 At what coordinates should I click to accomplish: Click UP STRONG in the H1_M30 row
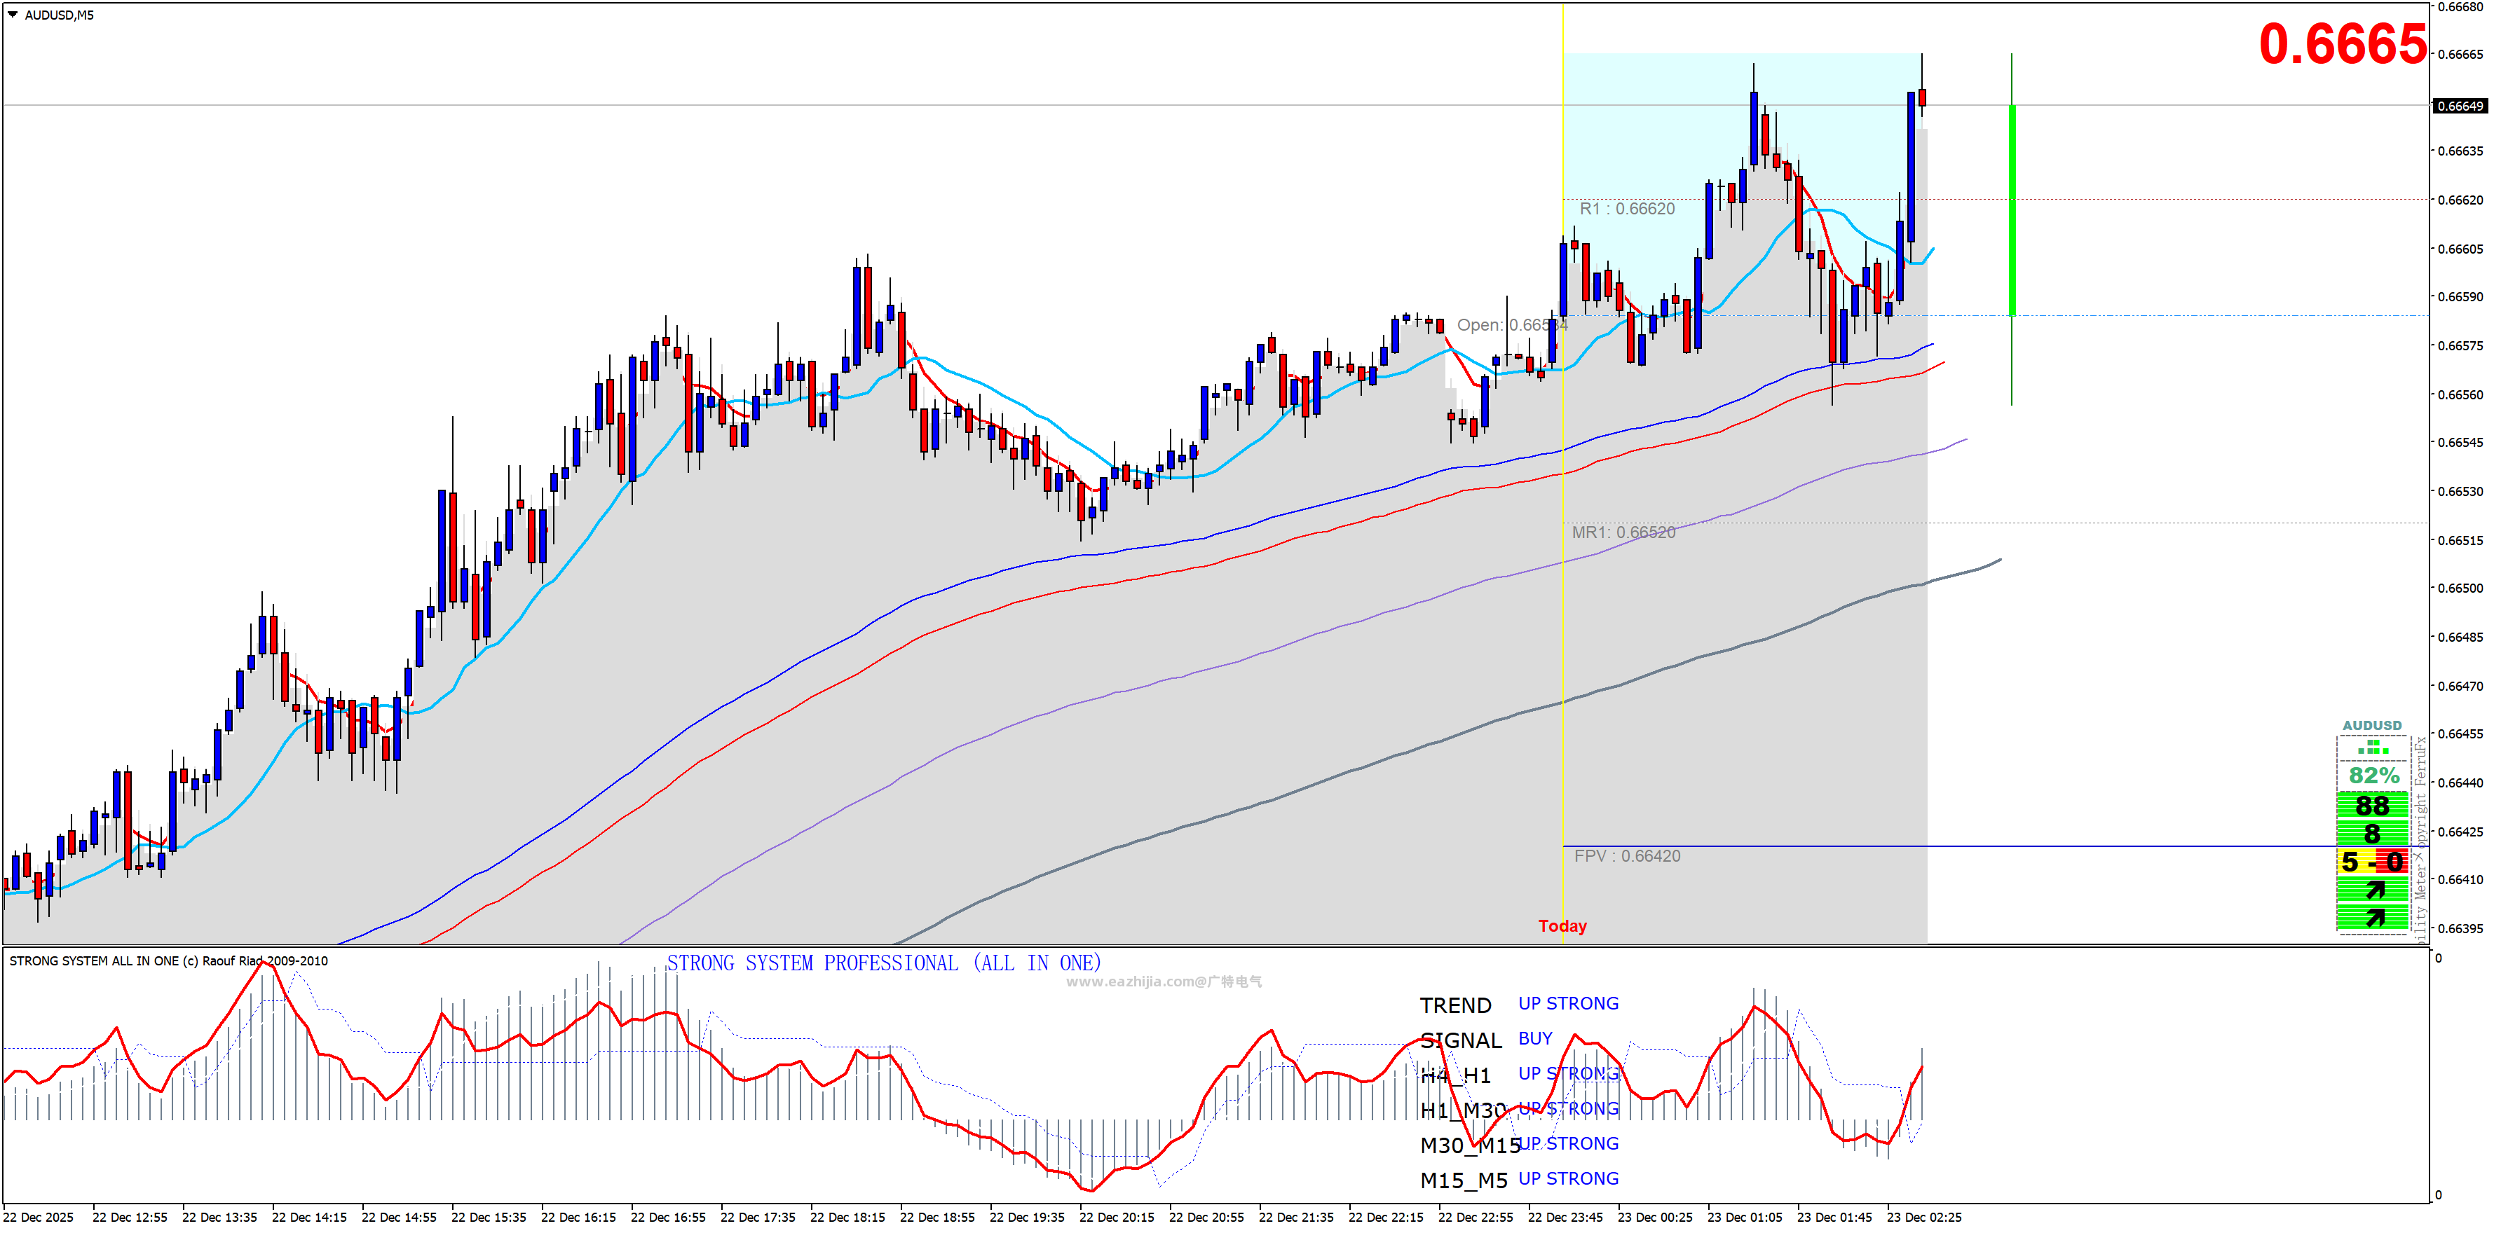tap(1569, 1108)
